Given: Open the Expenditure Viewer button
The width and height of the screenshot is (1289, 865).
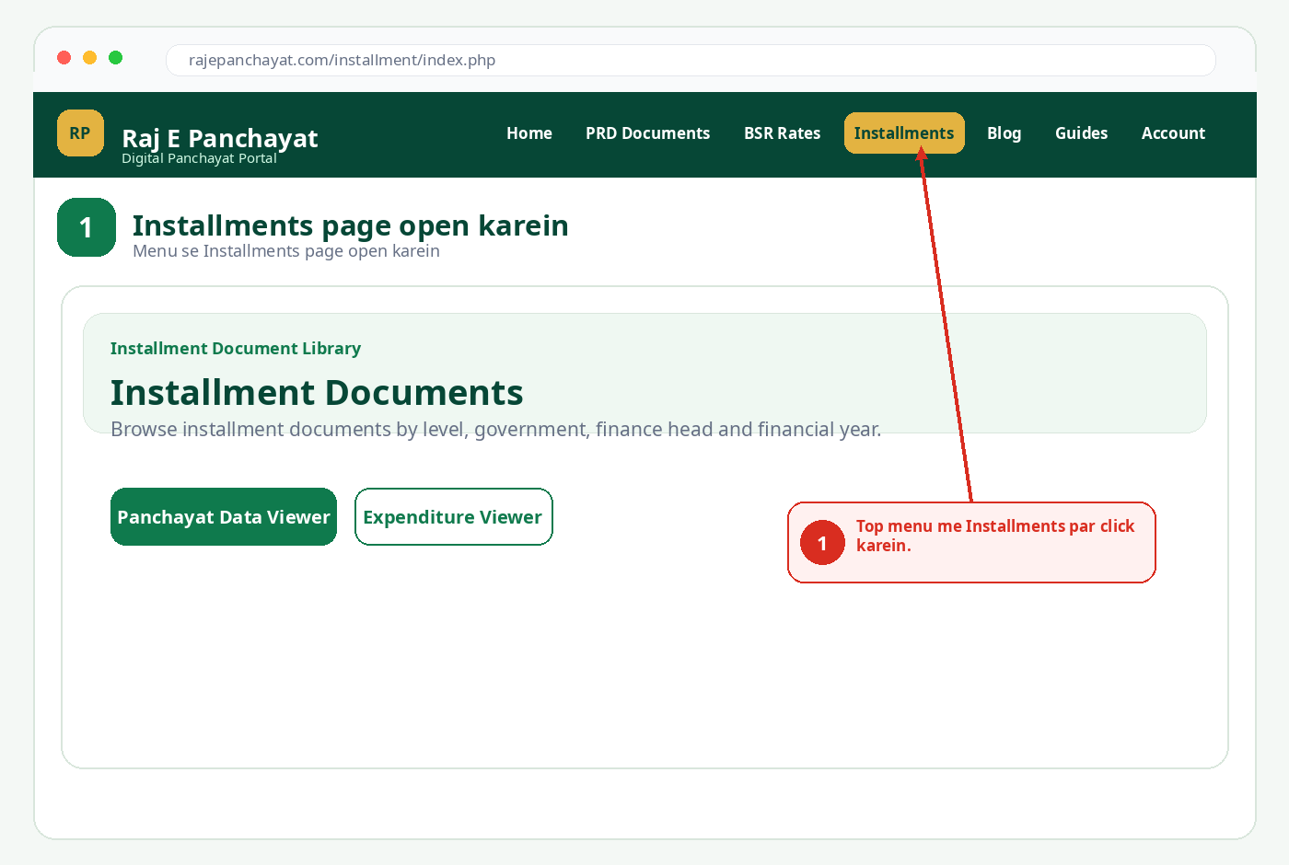Looking at the screenshot, I should [454, 517].
